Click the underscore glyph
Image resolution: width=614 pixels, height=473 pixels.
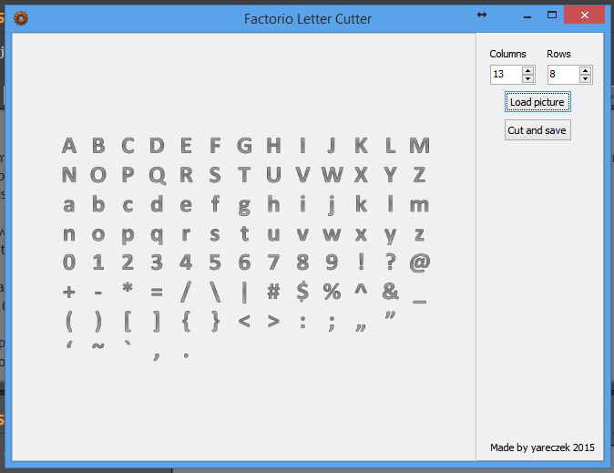[419, 302]
